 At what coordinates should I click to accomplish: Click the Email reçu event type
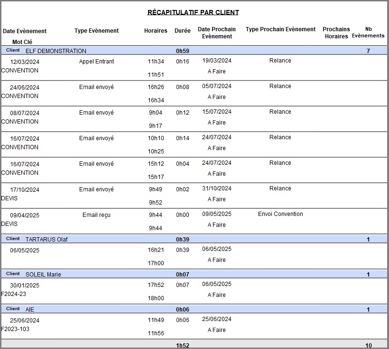tap(96, 215)
